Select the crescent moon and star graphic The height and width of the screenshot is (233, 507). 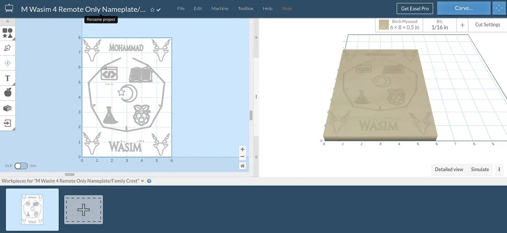(127, 93)
